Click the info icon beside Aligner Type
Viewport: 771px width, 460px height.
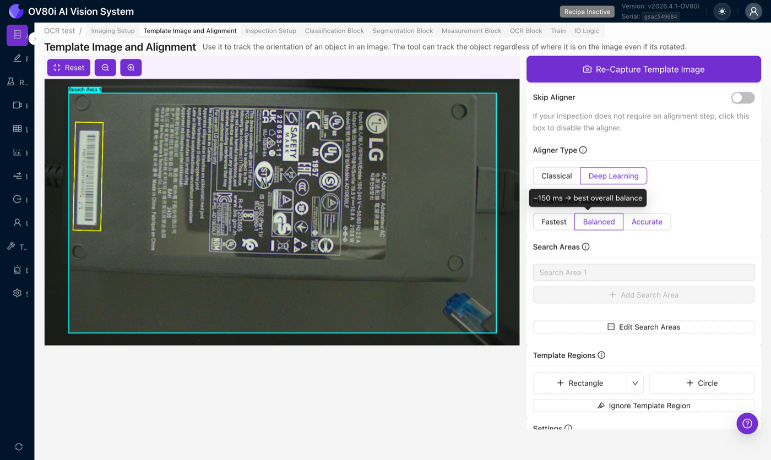tap(583, 150)
